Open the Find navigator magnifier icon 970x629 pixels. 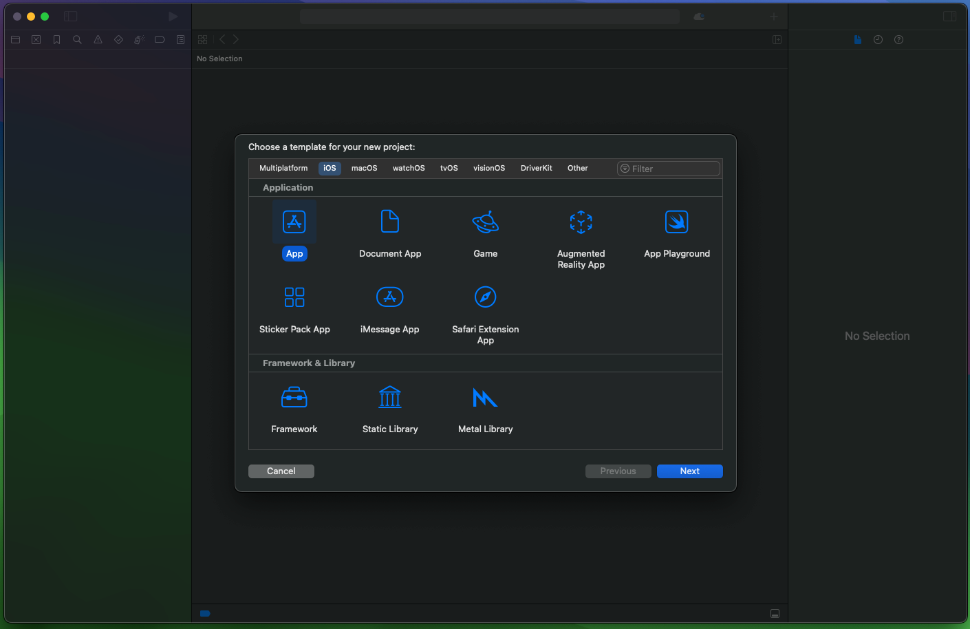(x=77, y=40)
